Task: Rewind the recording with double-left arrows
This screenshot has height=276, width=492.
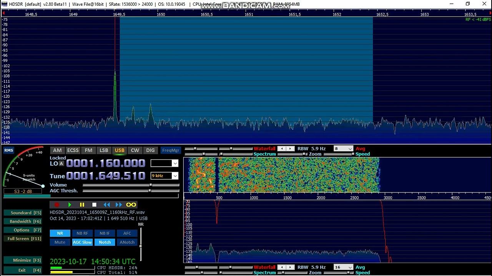Action: pos(106,205)
